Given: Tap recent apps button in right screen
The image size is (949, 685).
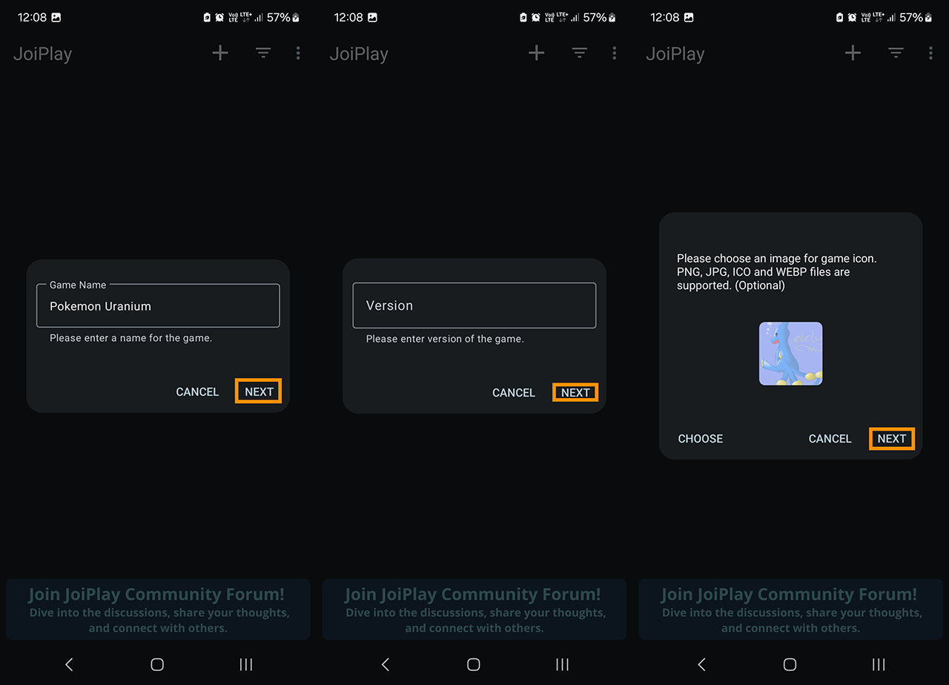Looking at the screenshot, I should coord(879,664).
